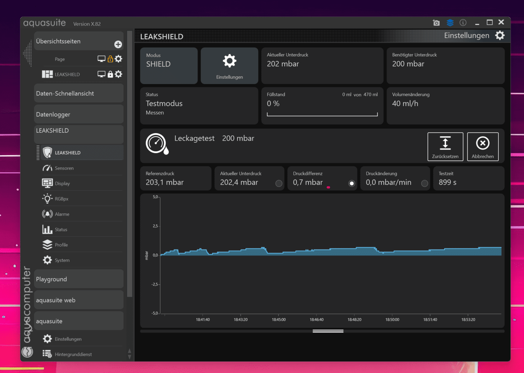Click the screenshot camera icon in title bar
Image resolution: width=524 pixels, height=373 pixels.
tap(436, 23)
